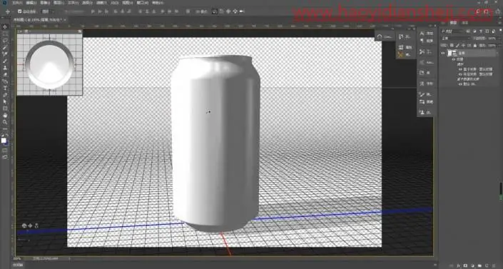Switch to the tab next to Layers
The width and height of the screenshot is (503, 269).
point(464,23)
